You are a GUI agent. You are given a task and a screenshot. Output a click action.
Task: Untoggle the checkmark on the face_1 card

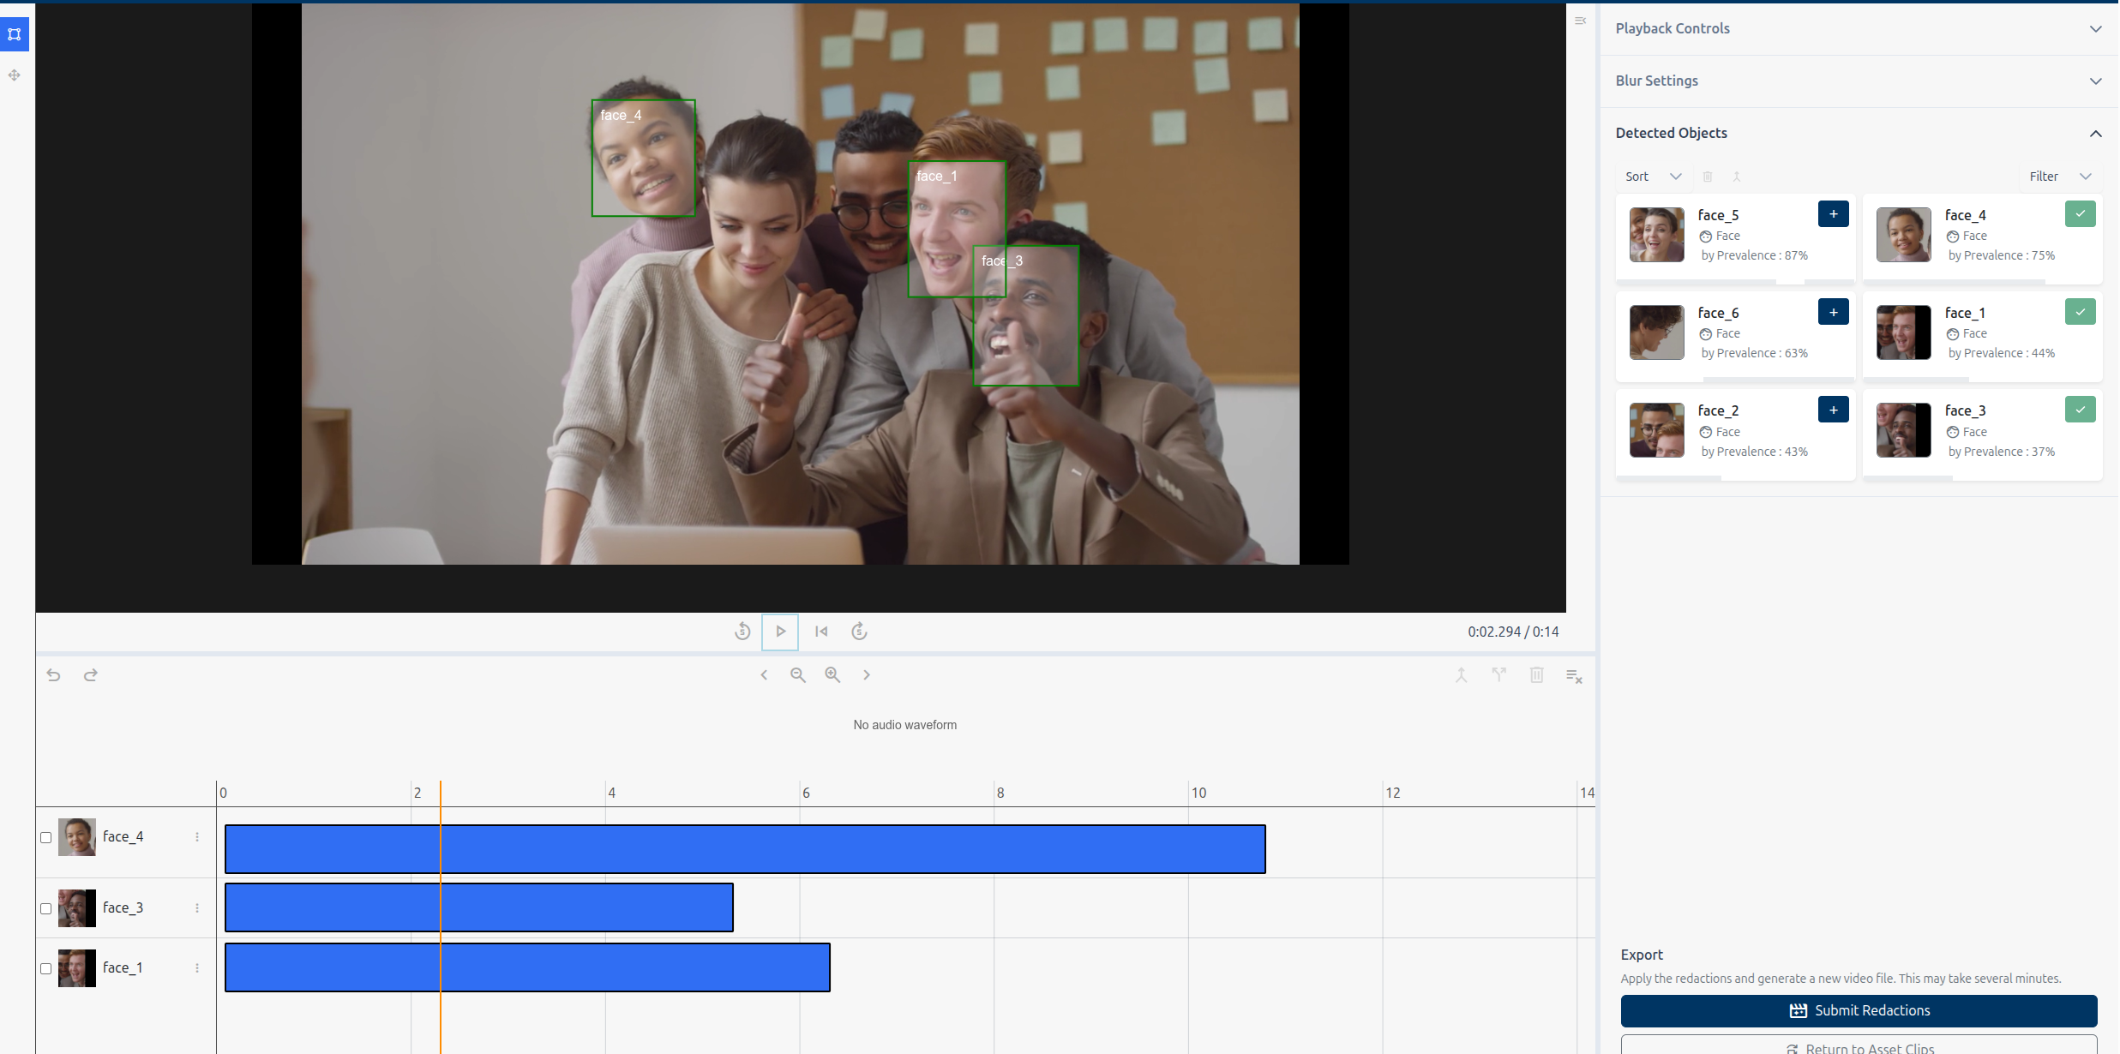click(x=2080, y=312)
